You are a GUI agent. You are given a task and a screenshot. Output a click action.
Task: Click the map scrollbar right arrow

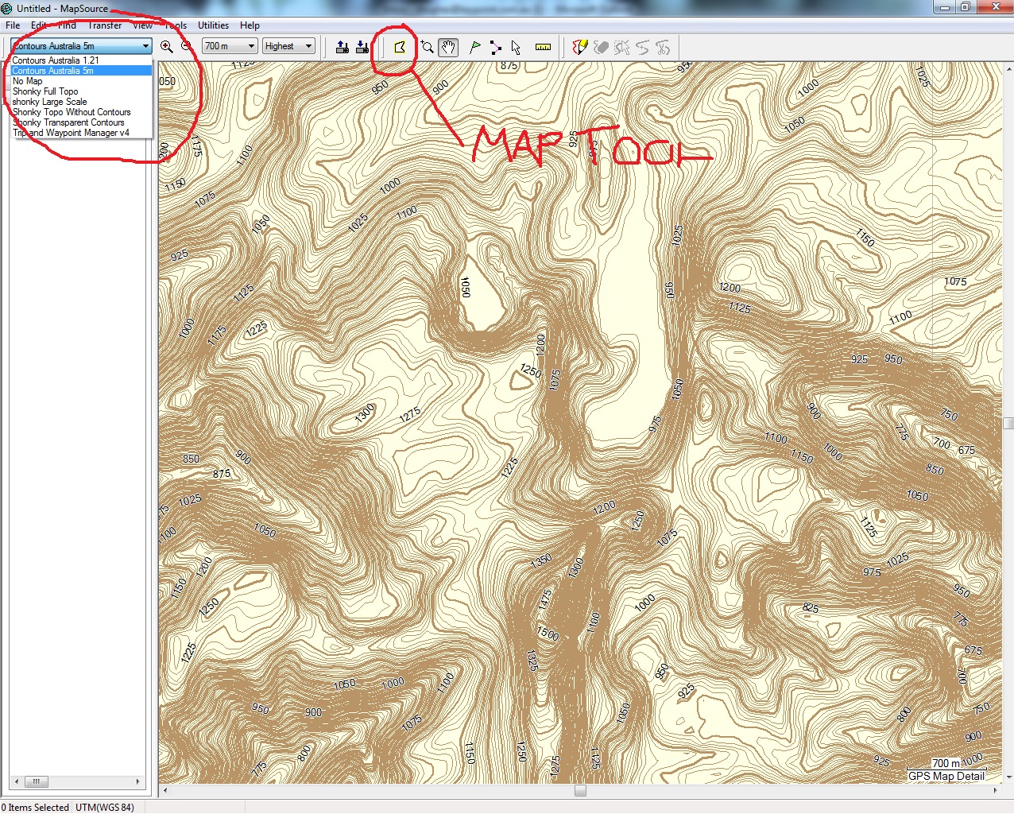[997, 791]
